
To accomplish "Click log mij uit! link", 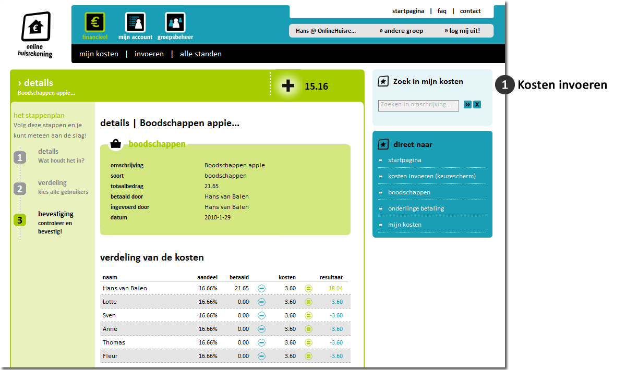I will (x=462, y=31).
